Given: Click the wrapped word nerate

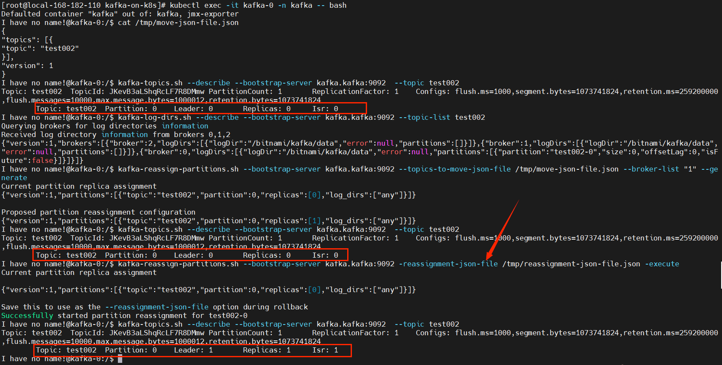Looking at the screenshot, I should click(x=14, y=178).
